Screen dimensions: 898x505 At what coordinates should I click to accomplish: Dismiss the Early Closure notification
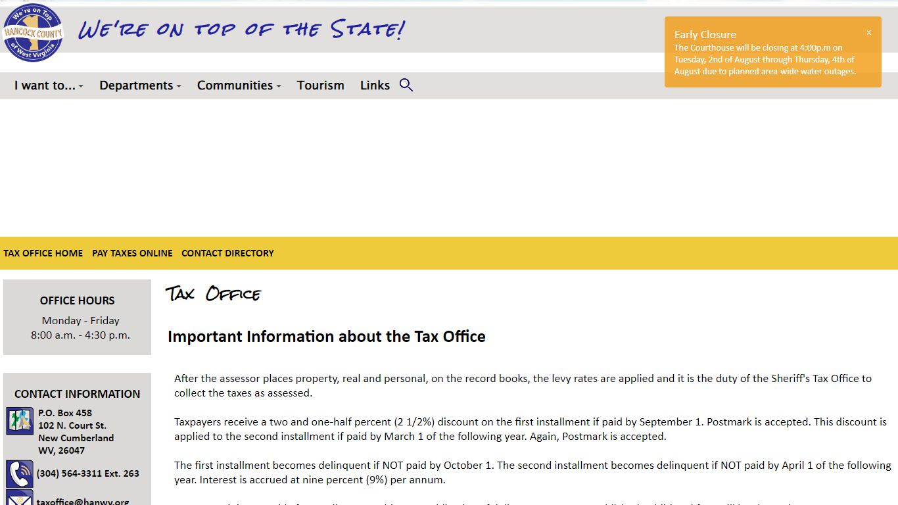click(868, 33)
